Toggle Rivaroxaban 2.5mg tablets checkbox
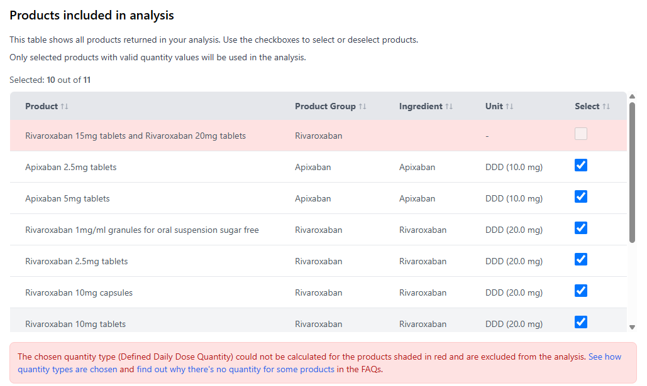The width and height of the screenshot is (647, 386). point(581,259)
